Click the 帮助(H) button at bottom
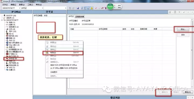The height and width of the screenshot is (99, 194). (x=188, y=92)
